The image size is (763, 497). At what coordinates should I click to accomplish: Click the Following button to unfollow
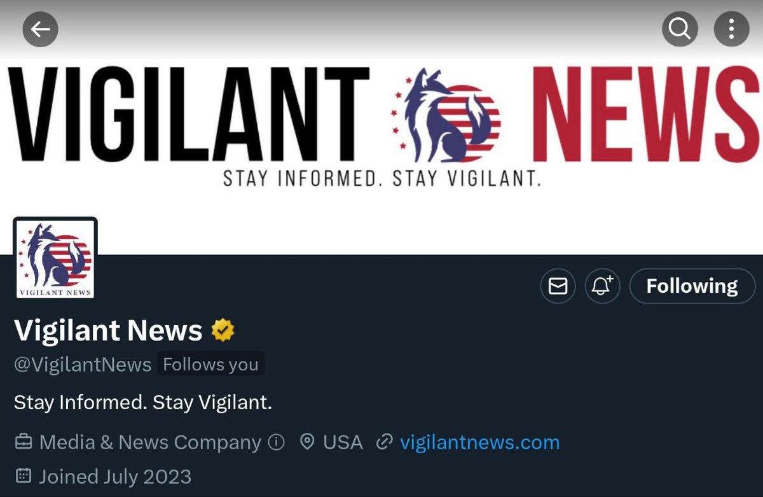(692, 286)
